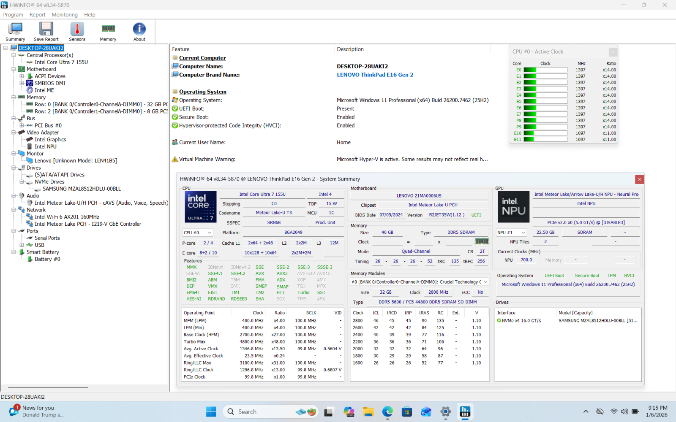
Task: Open Microsoft Store from the taskbar
Action: coord(407,411)
